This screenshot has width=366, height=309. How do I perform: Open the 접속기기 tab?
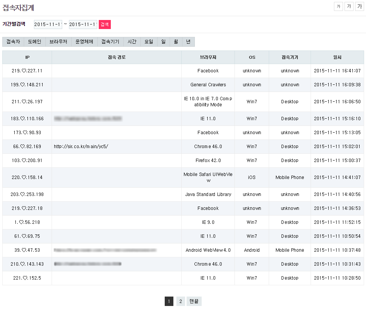pyautogui.click(x=110, y=42)
